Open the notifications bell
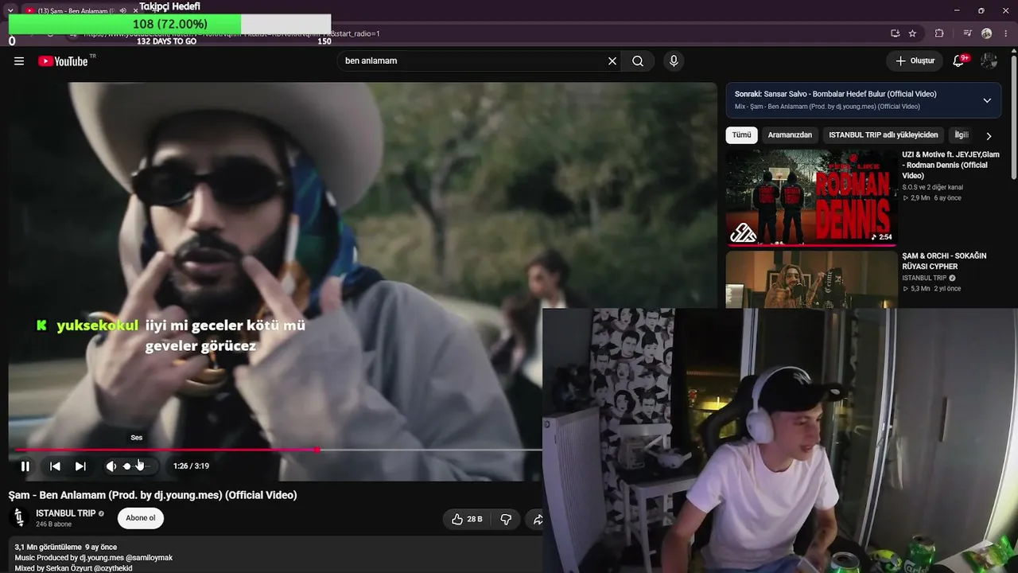The width and height of the screenshot is (1018, 573). point(958,61)
